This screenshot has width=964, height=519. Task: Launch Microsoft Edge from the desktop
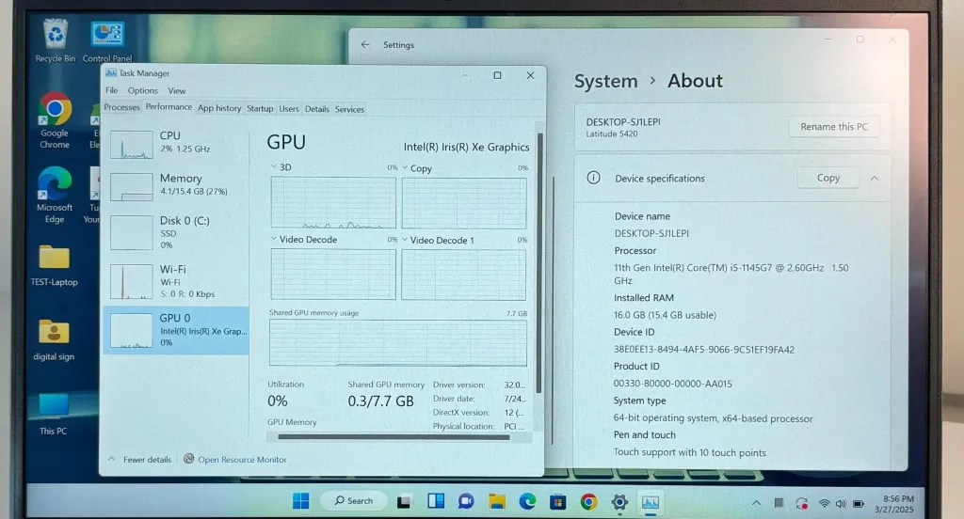coord(55,184)
